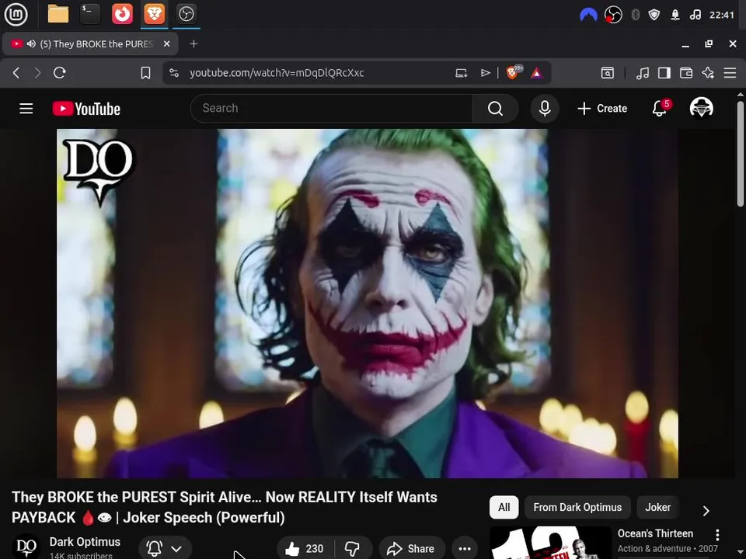Open Brave Wallet
746x559 pixels.
point(686,73)
